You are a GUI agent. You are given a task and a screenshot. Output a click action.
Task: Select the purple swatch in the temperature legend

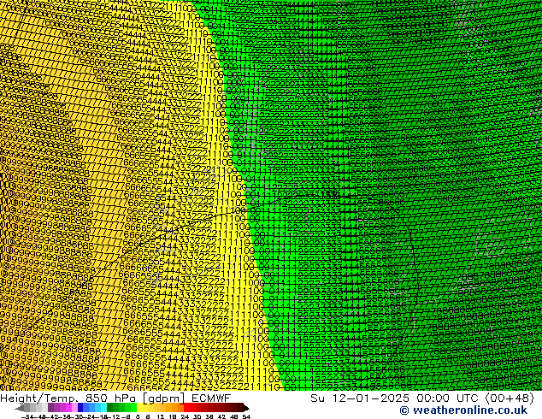point(57,408)
